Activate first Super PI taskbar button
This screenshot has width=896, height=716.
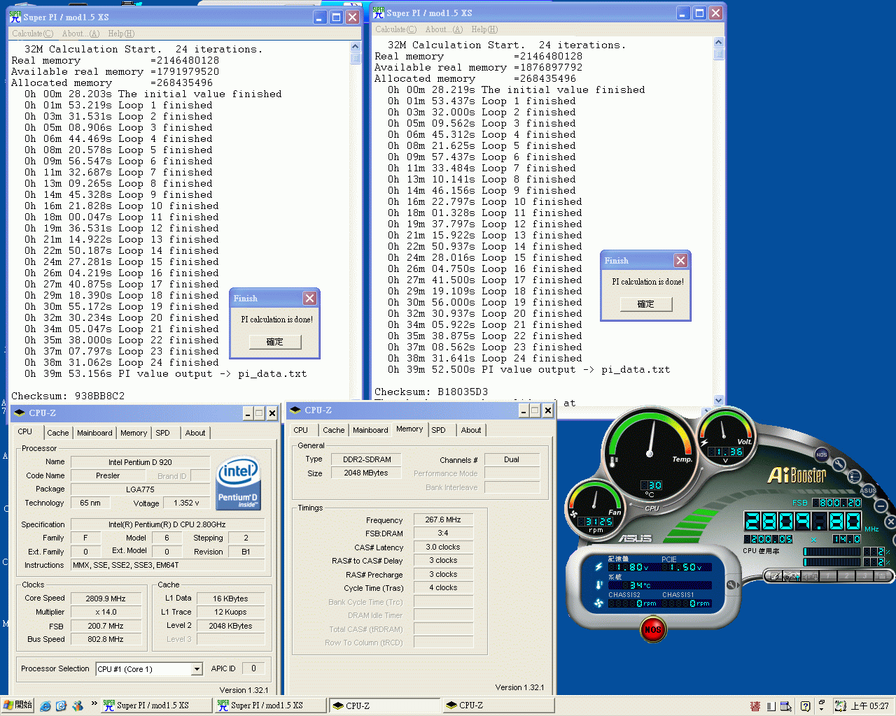[x=156, y=706]
